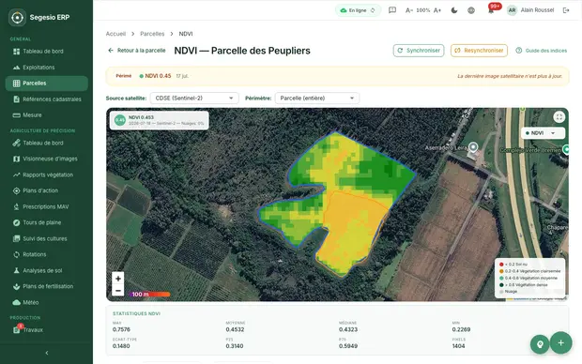Click the orange Végétation clairsemée legend swatch
582x364 pixels.
point(501,271)
